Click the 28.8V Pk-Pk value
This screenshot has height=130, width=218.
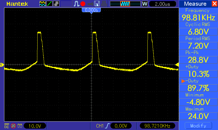pyautogui.click(x=198, y=60)
